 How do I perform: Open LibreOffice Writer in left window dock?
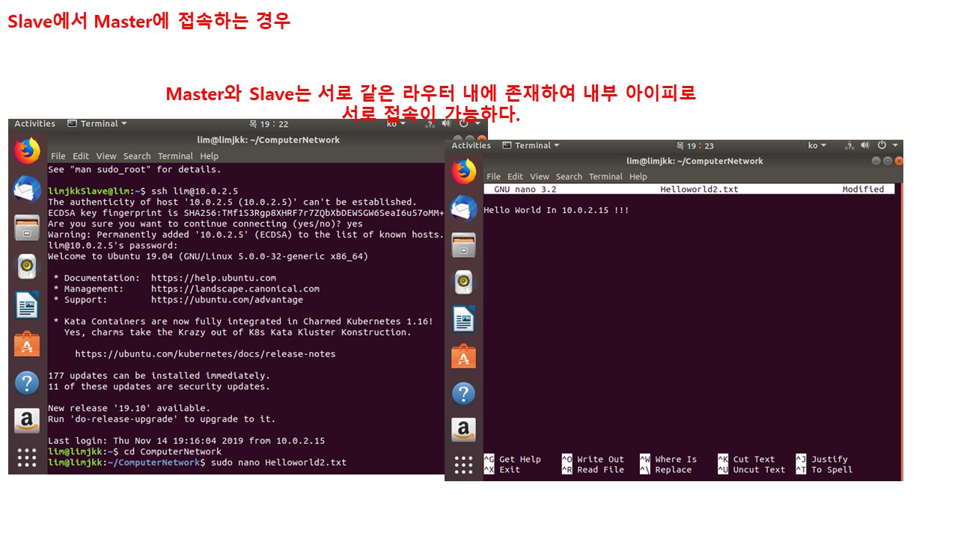click(27, 306)
